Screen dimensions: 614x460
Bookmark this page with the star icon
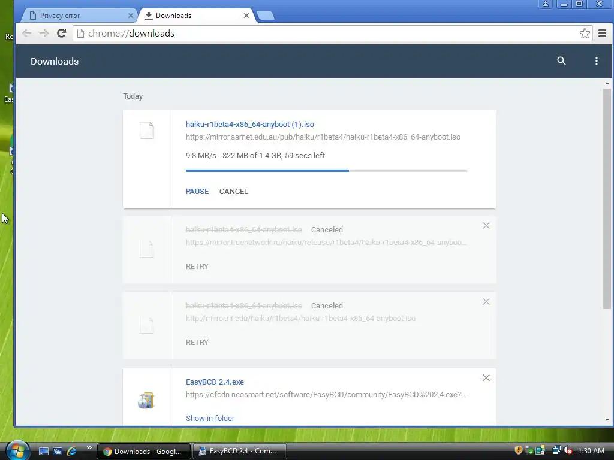tap(585, 34)
